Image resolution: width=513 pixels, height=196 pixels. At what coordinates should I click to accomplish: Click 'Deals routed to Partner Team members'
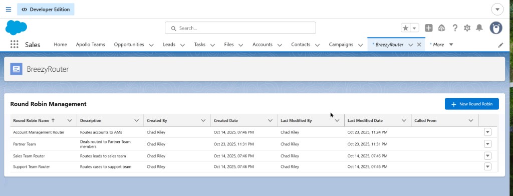(x=105, y=144)
